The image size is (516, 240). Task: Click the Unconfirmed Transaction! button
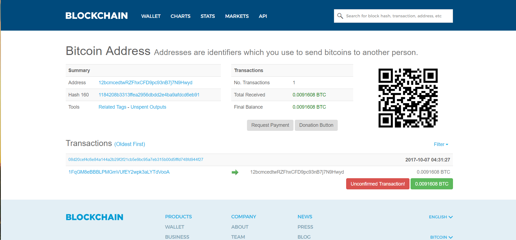coord(378,184)
